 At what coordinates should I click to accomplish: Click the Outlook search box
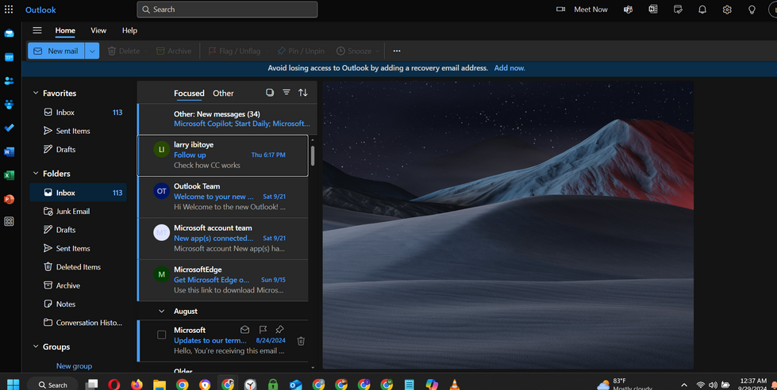click(x=227, y=10)
